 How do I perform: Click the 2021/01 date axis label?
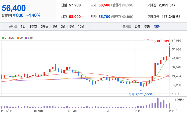click(x=174, y=111)
